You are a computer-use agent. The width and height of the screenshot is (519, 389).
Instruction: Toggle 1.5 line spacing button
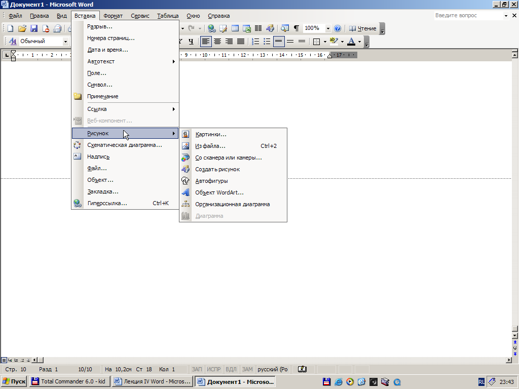tap(290, 42)
